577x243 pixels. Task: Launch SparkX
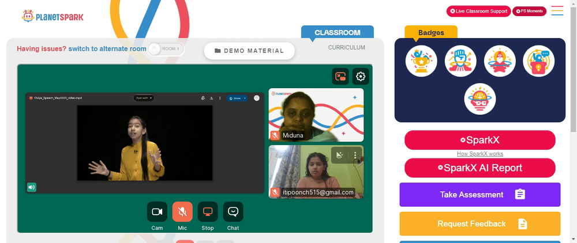(x=480, y=140)
